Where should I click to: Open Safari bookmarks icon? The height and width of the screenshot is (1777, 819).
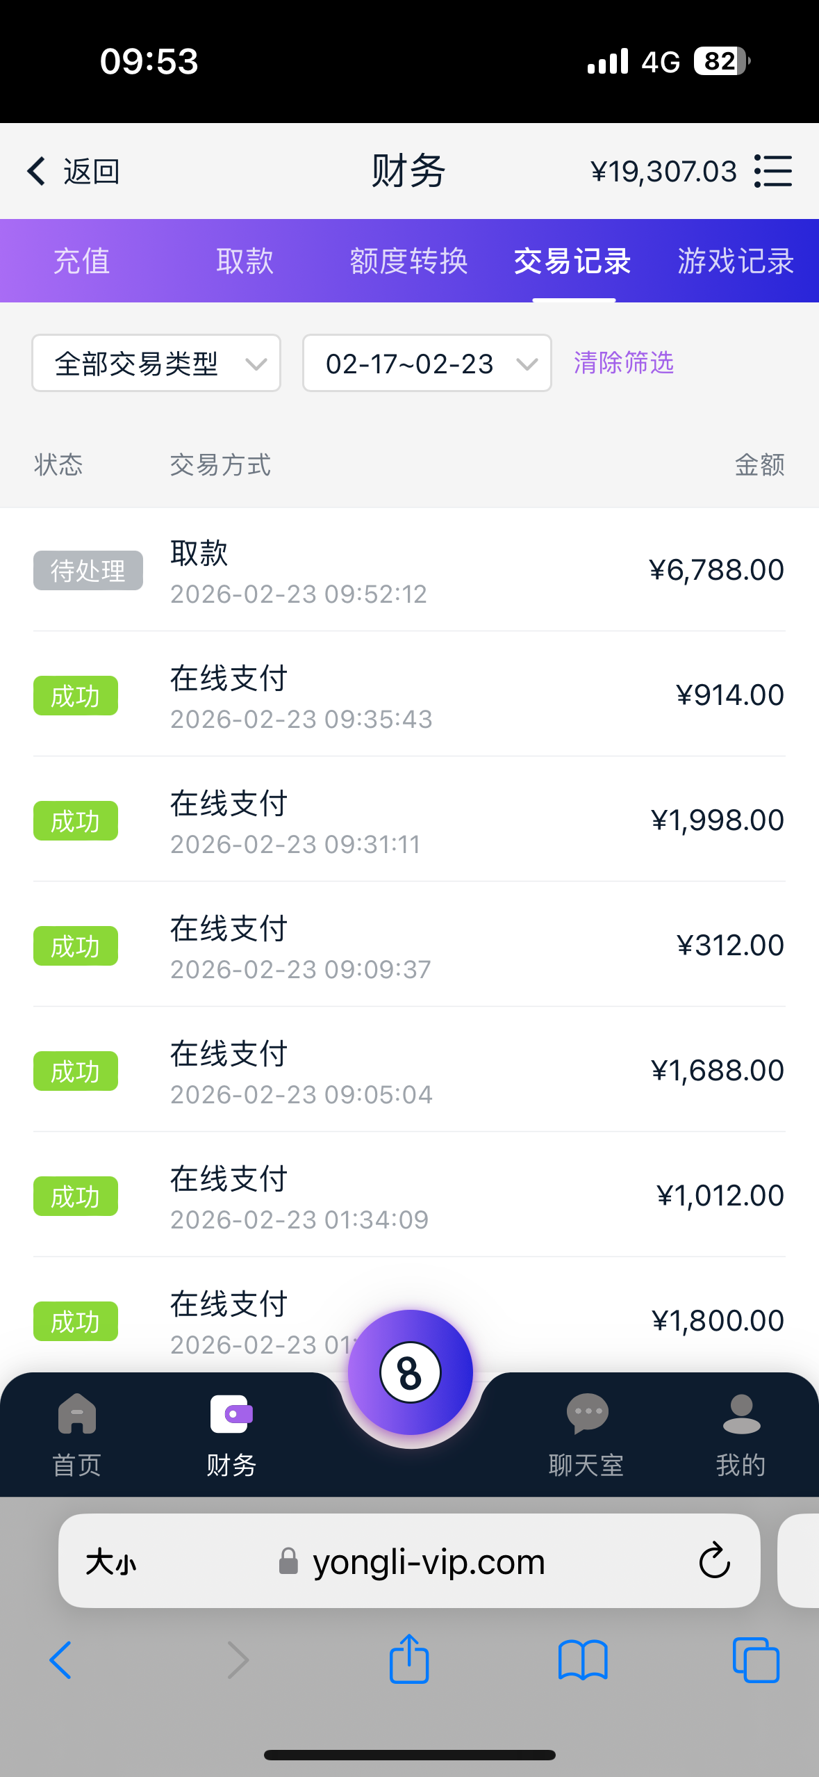coord(583,1660)
